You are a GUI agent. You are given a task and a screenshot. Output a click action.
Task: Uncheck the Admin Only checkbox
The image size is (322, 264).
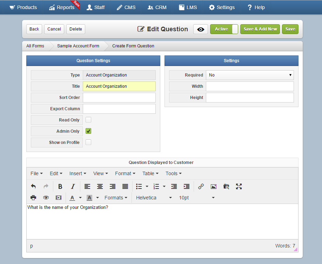click(88, 131)
